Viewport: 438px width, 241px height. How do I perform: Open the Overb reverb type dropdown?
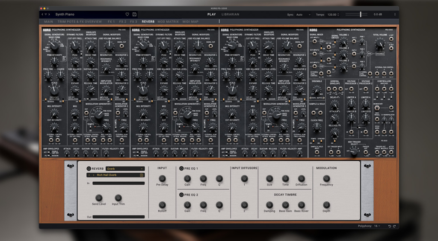[x=124, y=168]
